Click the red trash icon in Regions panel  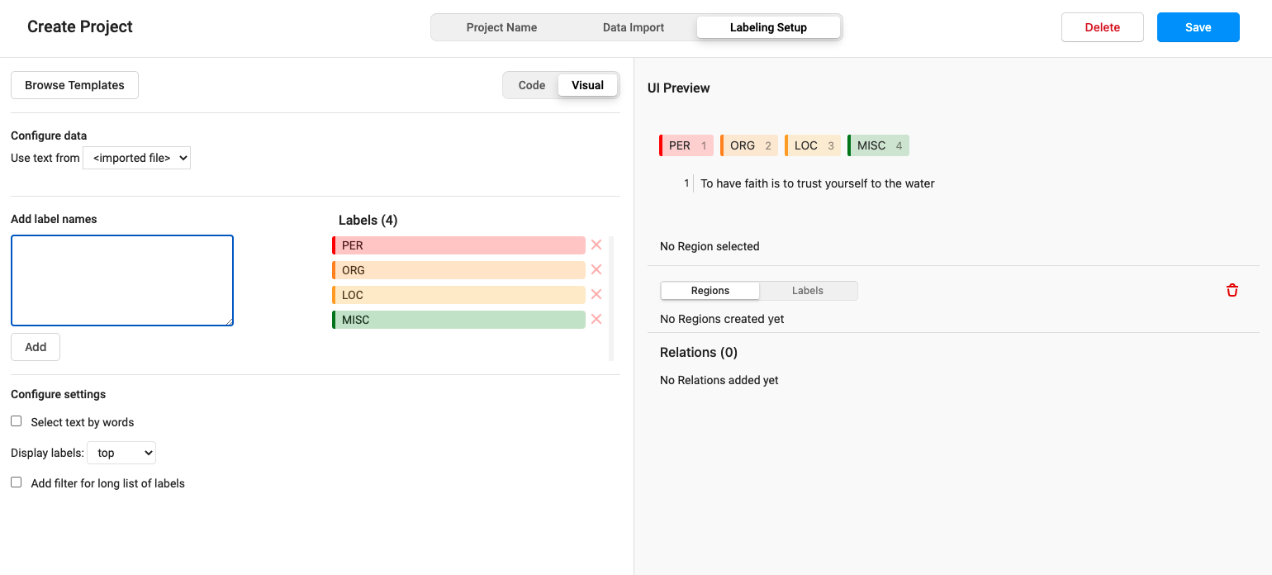[x=1232, y=290]
